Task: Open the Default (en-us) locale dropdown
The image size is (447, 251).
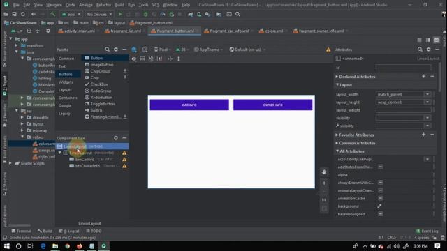Action: point(247,50)
